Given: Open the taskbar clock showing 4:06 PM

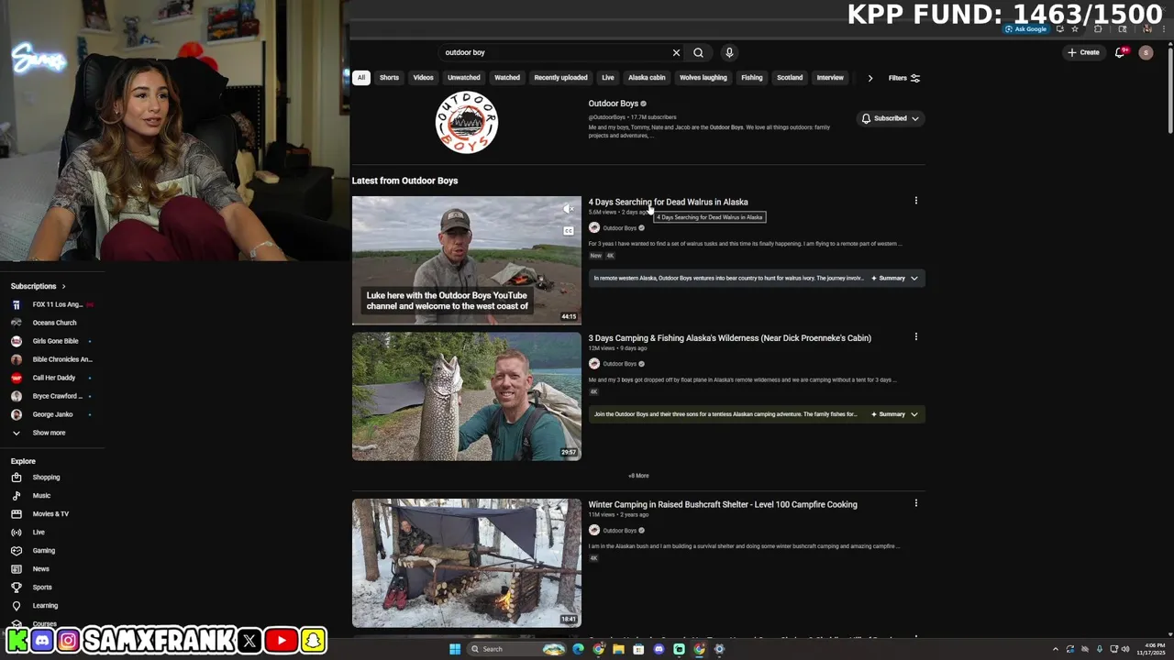Looking at the screenshot, I should tap(1151, 649).
